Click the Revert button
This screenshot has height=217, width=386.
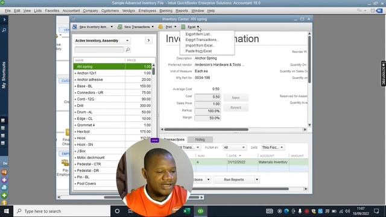click(236, 107)
